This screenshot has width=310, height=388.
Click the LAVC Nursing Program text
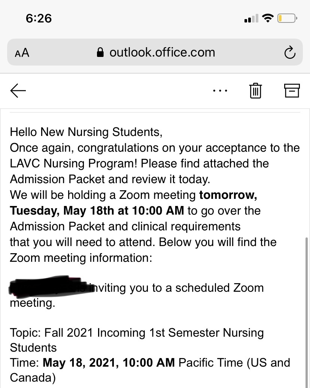pos(73,163)
